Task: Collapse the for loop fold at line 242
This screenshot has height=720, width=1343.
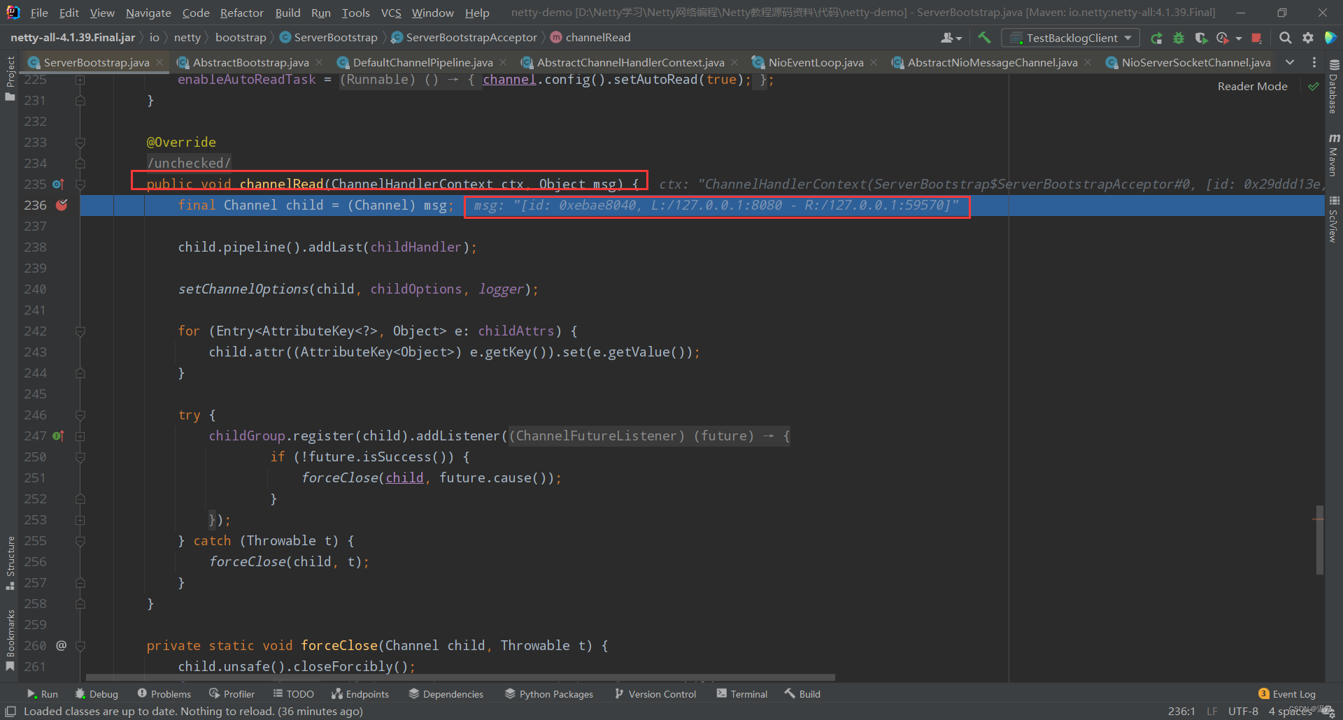Action: pos(80,331)
